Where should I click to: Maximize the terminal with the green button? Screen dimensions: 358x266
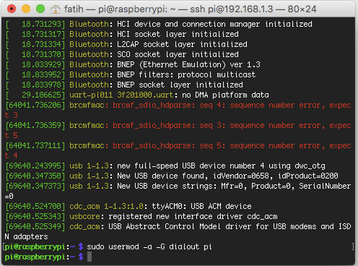pos(40,9)
